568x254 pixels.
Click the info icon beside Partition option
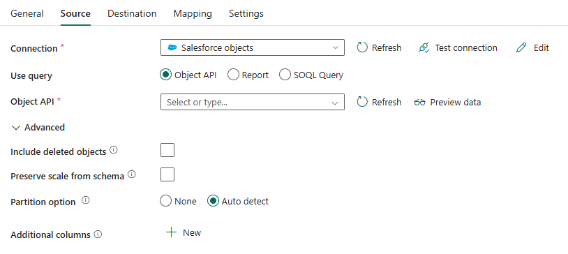pos(86,200)
